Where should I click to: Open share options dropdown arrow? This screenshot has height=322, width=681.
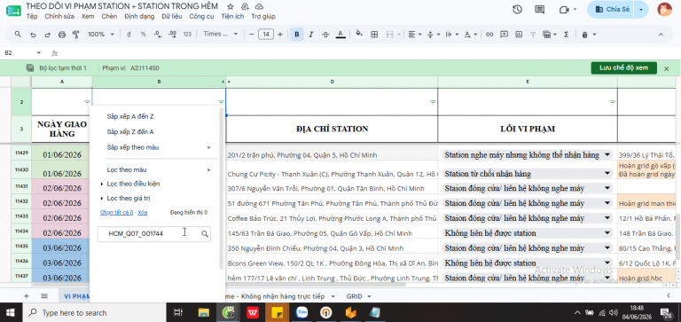pos(641,10)
